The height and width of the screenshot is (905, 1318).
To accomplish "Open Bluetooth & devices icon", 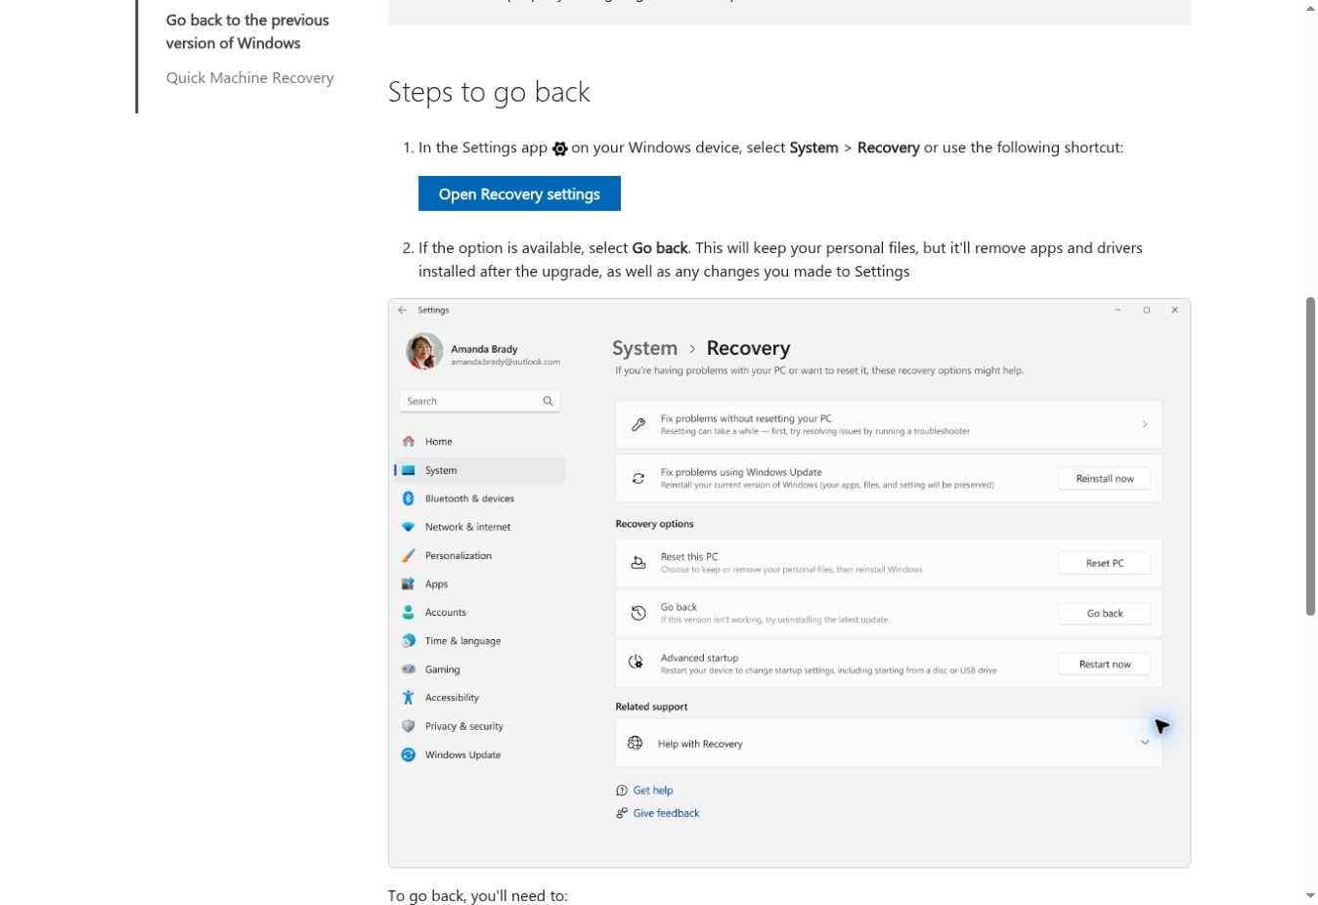I will point(408,498).
